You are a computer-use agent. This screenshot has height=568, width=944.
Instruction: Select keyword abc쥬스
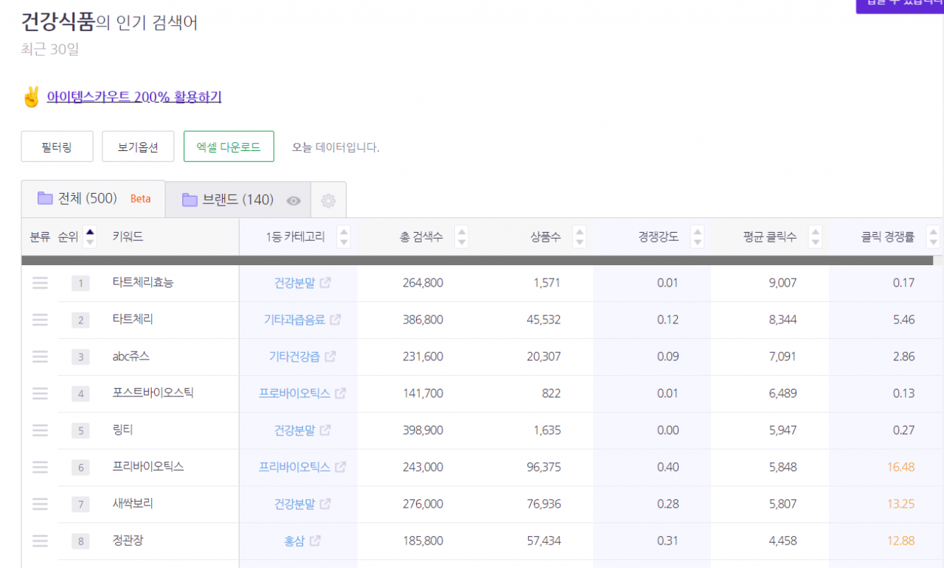[131, 356]
